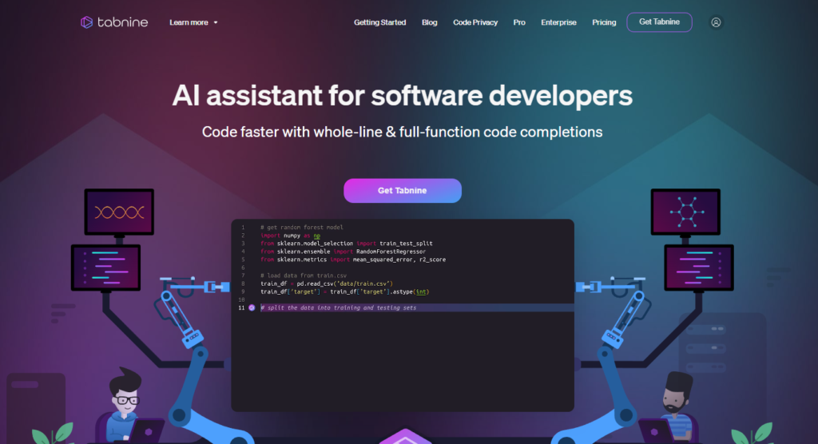The height and width of the screenshot is (444, 818).
Task: Click the '# get random forest model' comment
Action: pyautogui.click(x=302, y=228)
